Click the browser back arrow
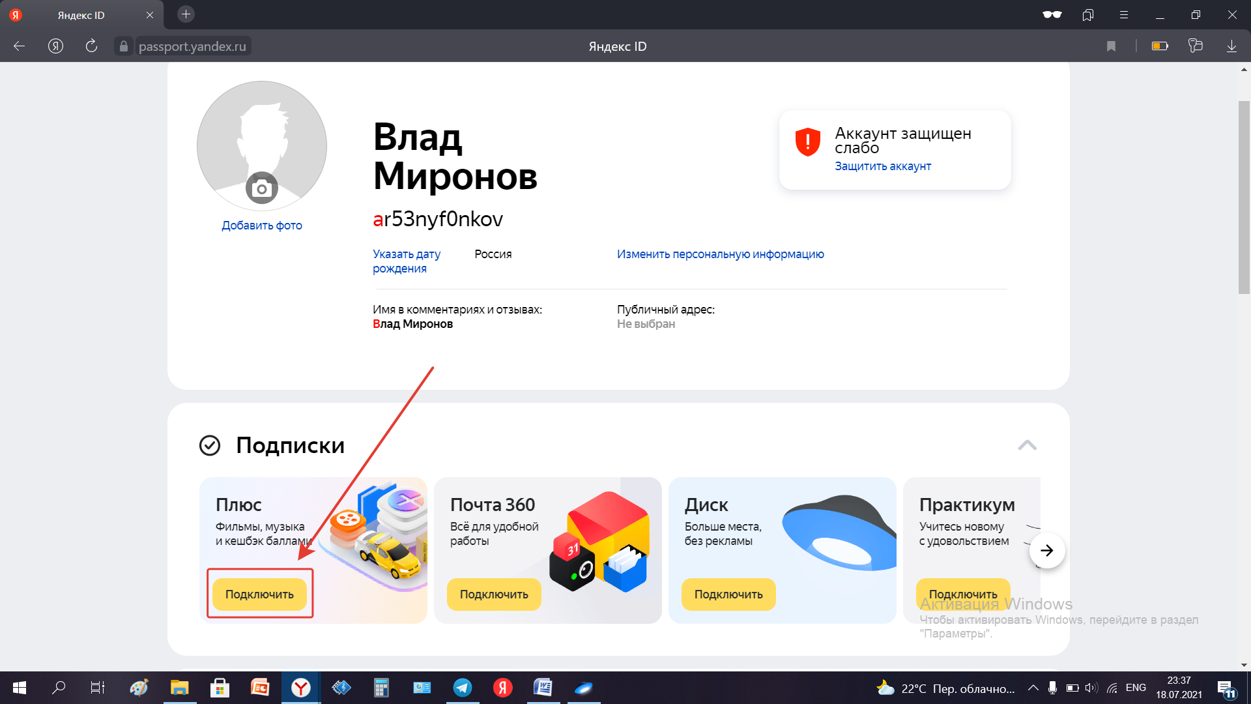 point(20,46)
